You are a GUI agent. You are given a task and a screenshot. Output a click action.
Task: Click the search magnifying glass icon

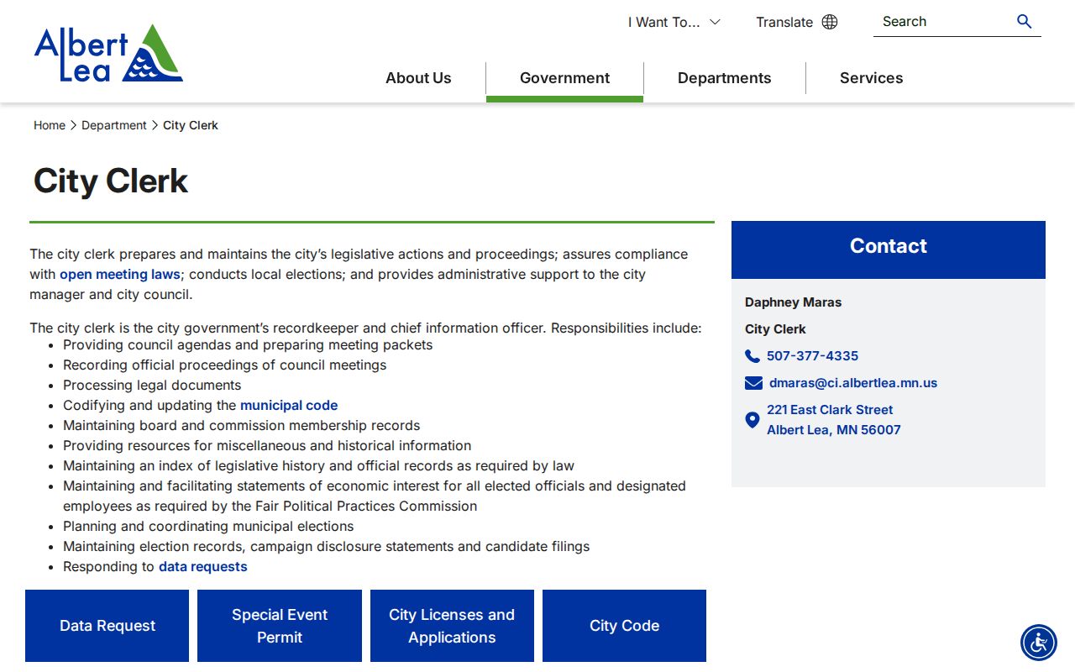point(1024,22)
